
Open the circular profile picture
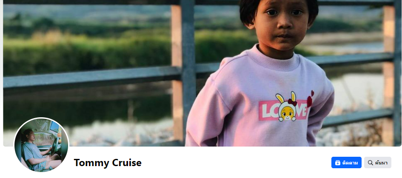click(x=41, y=145)
